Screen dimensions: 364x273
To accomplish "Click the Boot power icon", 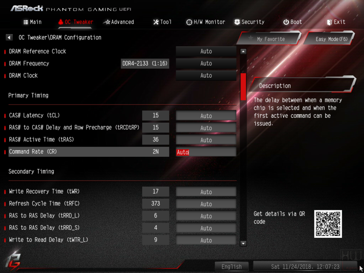I will 286,22.
